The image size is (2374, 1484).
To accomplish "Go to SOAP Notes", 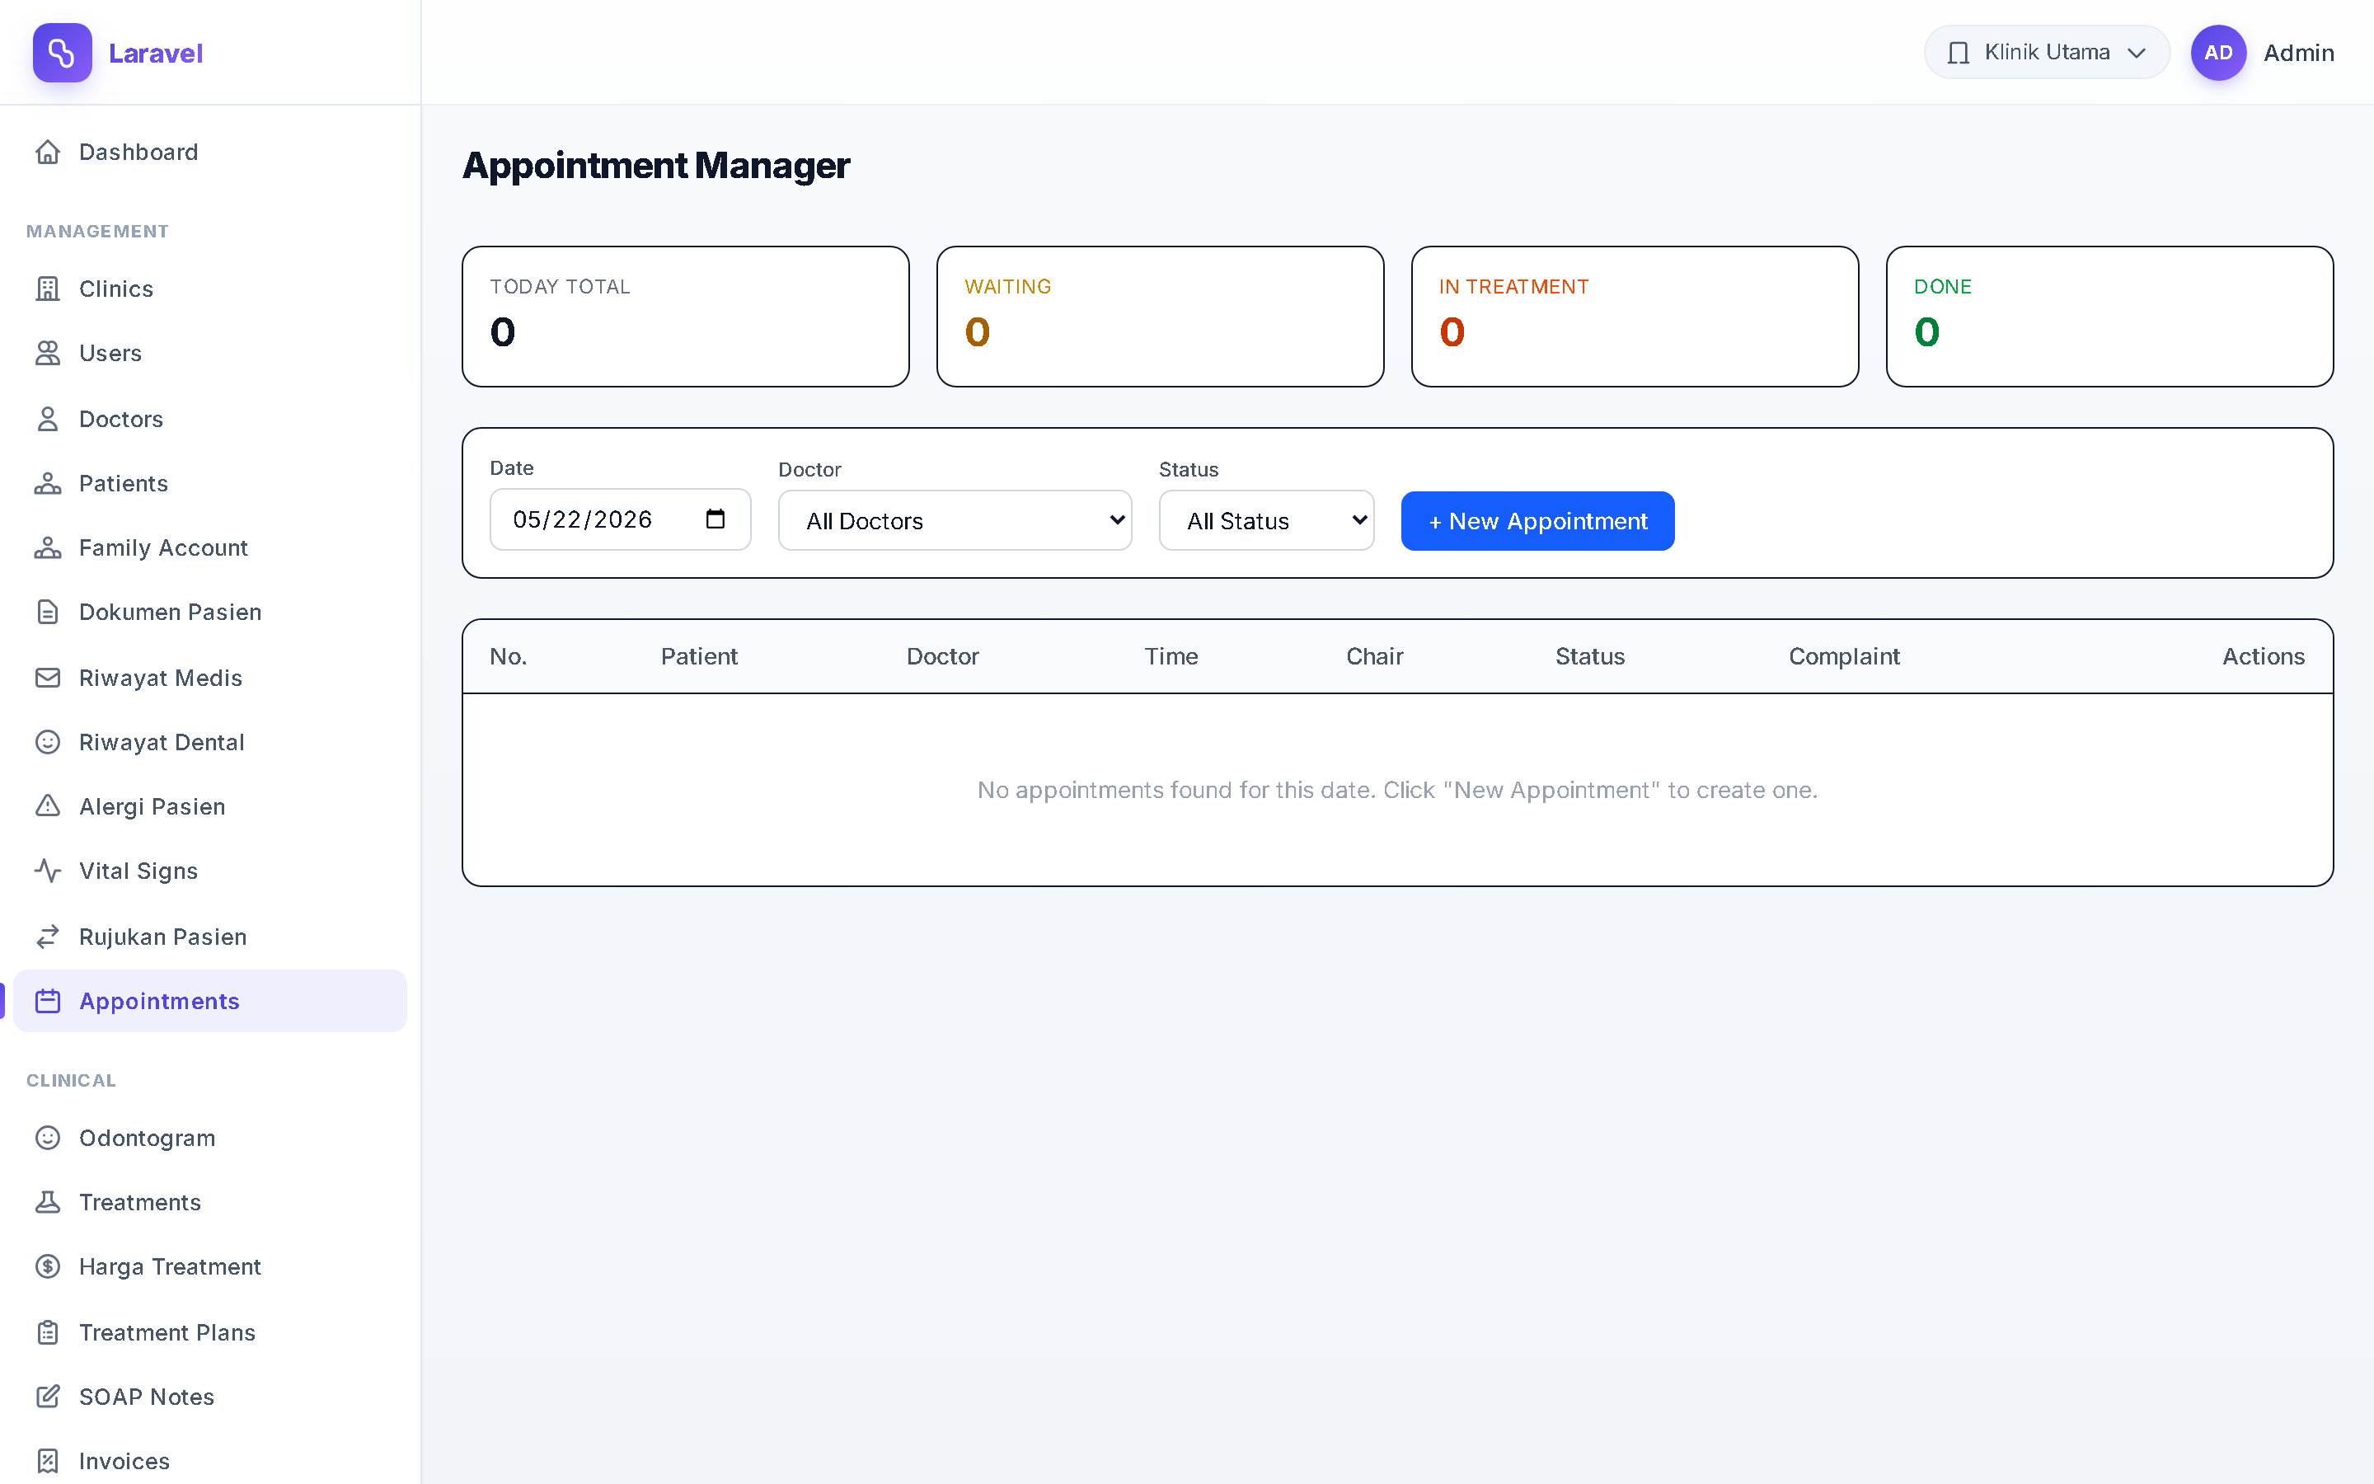I will (210, 1397).
